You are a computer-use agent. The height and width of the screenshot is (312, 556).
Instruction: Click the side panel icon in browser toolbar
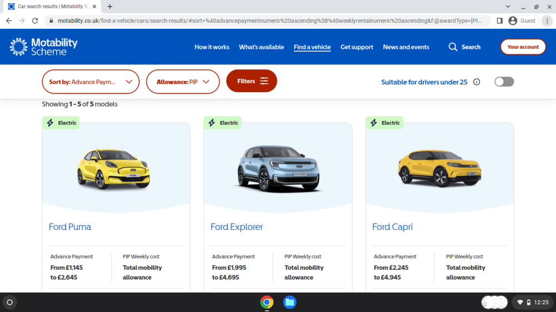(500, 21)
